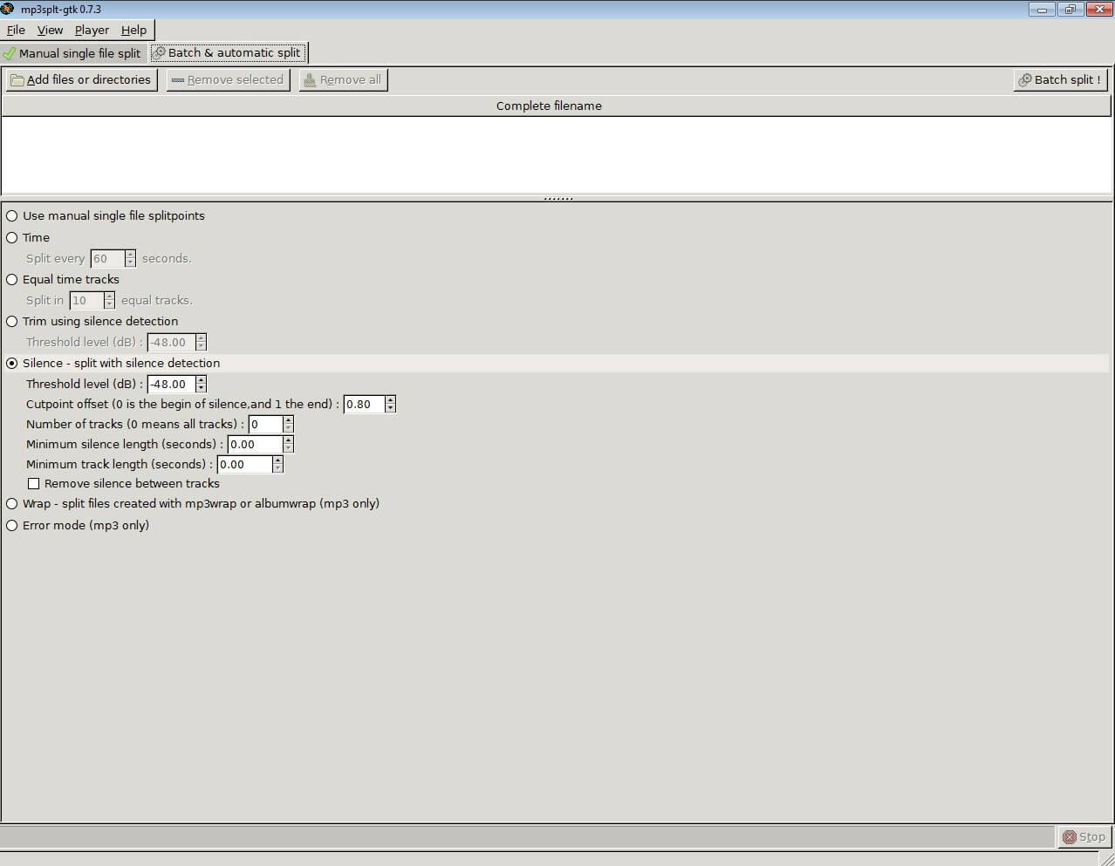Decrease the Number of tracks value
Screen dimensions: 1115x866
click(289, 428)
